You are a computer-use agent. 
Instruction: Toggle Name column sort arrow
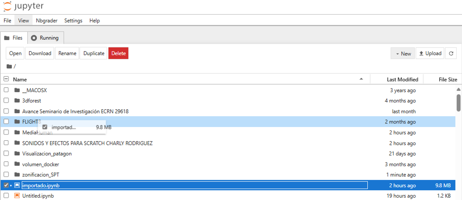click(361, 79)
